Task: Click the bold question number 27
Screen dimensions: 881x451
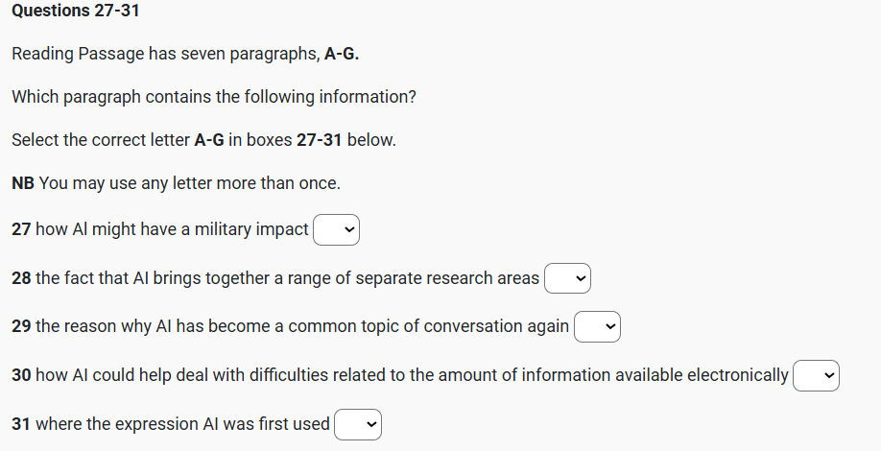Action: [21, 229]
